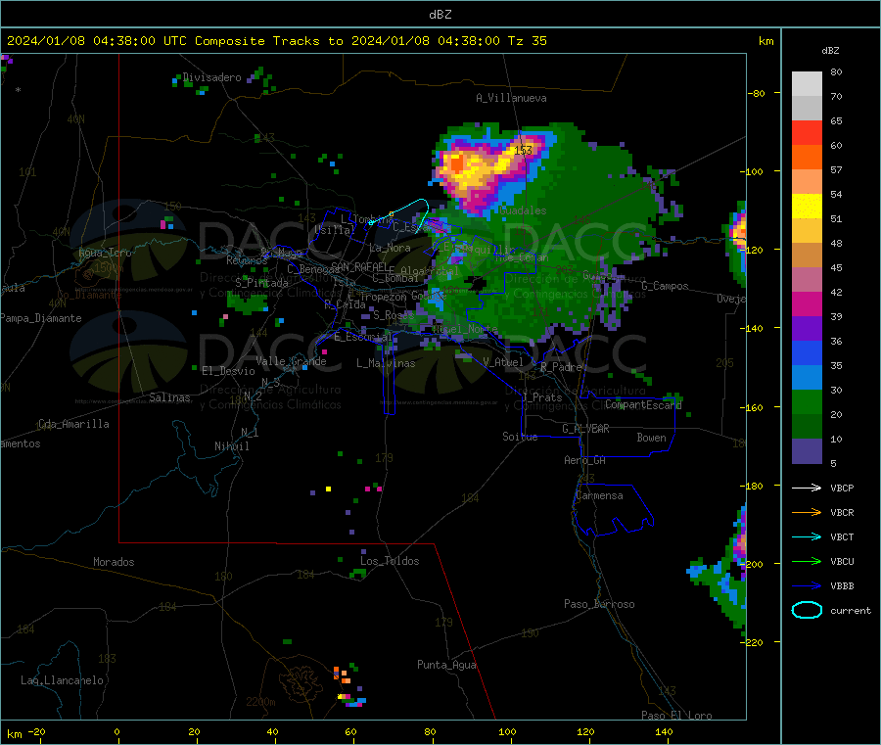
Task: Click the 'VBCP' legend label
Action: coord(842,488)
